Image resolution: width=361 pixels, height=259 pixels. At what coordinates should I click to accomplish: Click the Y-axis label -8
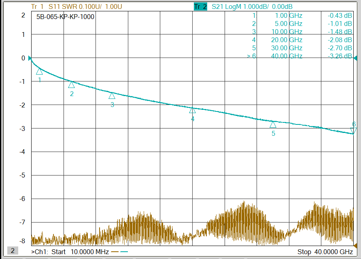22,241
